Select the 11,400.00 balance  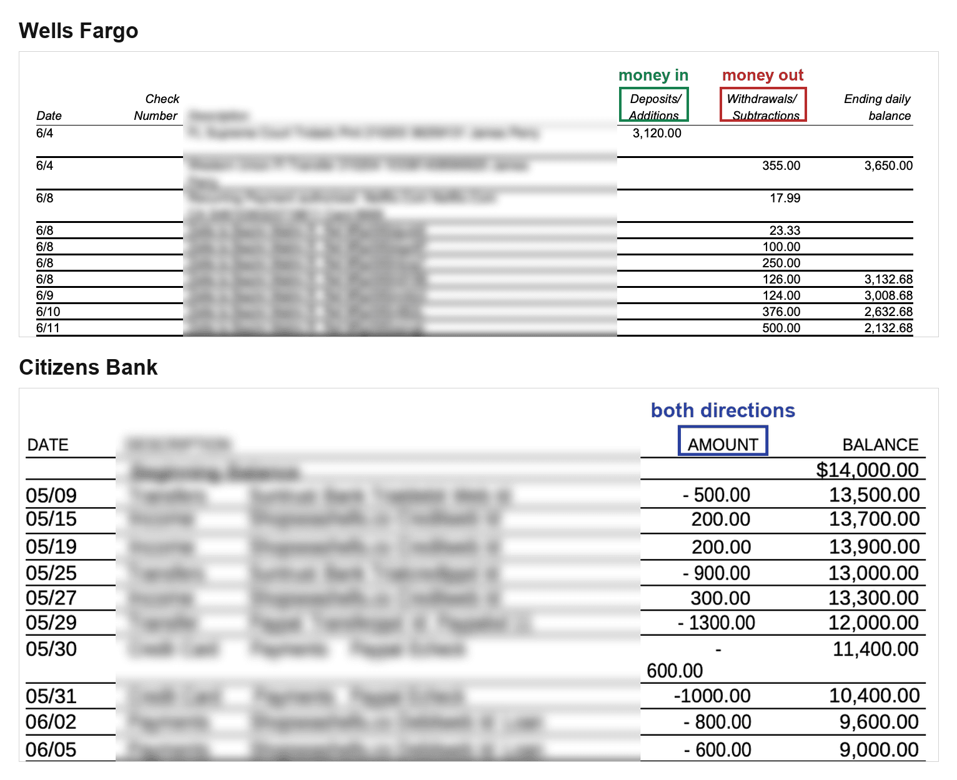click(x=875, y=649)
